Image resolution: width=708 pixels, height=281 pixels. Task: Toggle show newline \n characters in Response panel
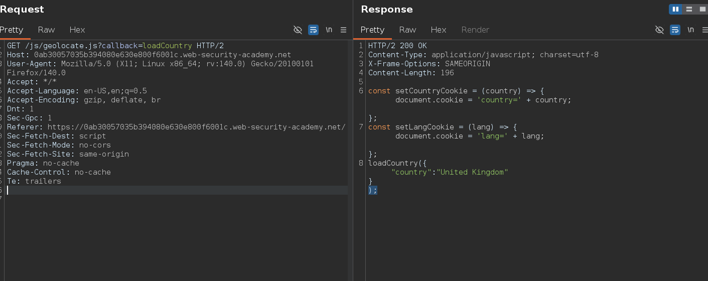click(690, 30)
